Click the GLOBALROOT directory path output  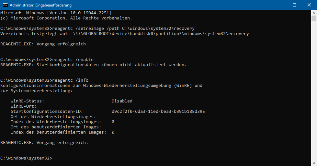161,34
